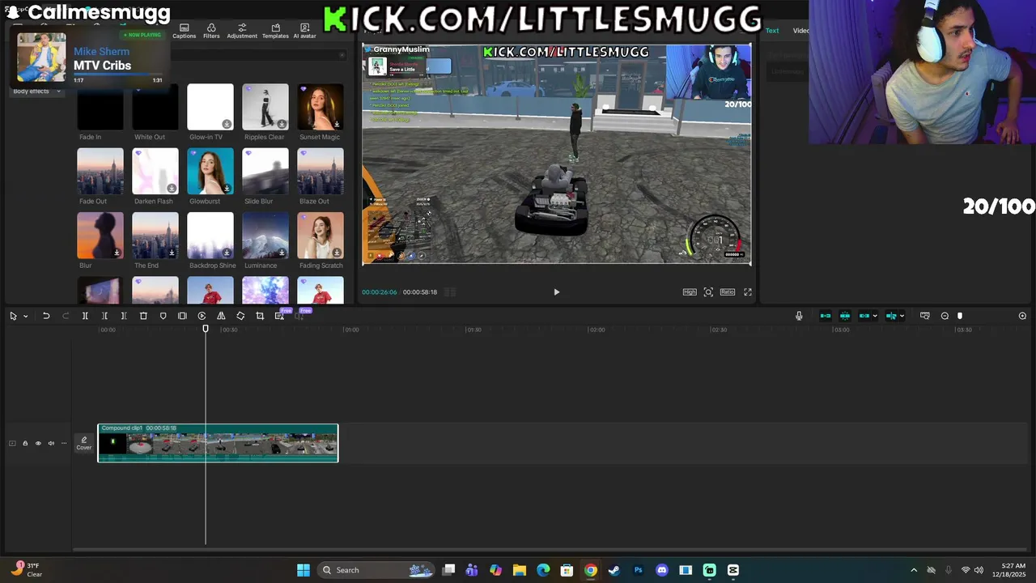The width and height of the screenshot is (1036, 583).
Task: Expand the Body effects category
Action: pos(36,91)
